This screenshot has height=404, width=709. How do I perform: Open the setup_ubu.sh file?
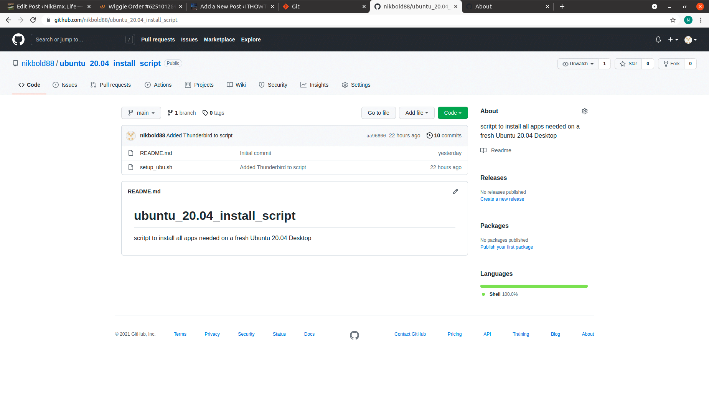(156, 167)
